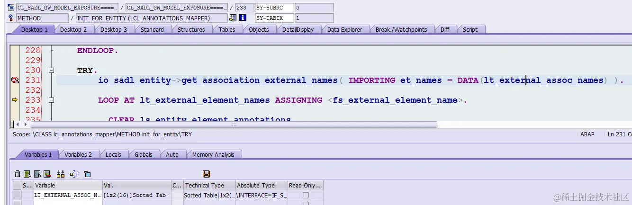Open the Diff tab
Screen dimensions: 632x205
(x=445, y=29)
